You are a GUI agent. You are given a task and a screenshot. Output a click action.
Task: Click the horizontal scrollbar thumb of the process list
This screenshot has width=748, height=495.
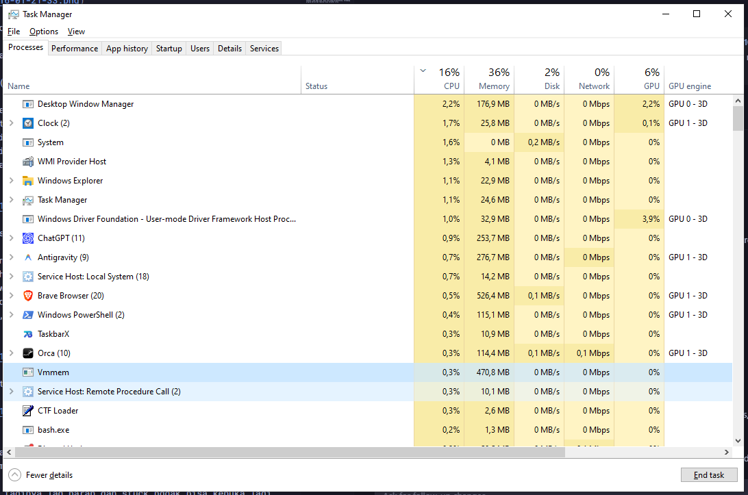click(290, 452)
